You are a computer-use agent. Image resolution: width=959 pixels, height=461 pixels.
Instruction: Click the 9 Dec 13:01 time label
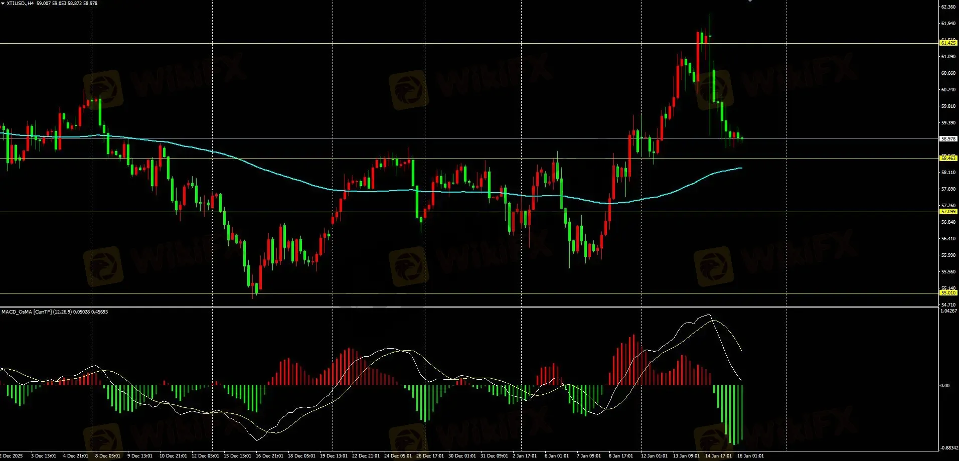point(140,456)
